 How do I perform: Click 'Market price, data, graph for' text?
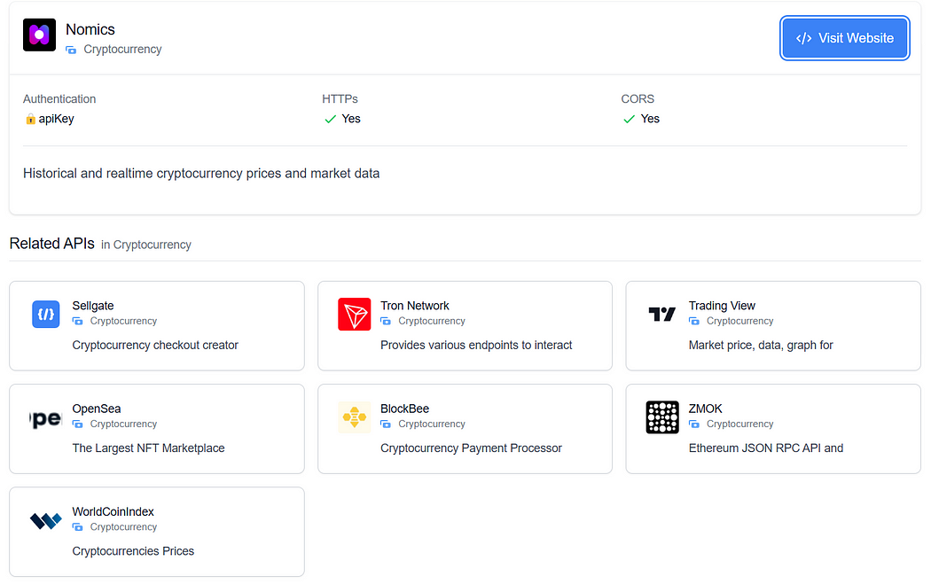pyautogui.click(x=761, y=346)
